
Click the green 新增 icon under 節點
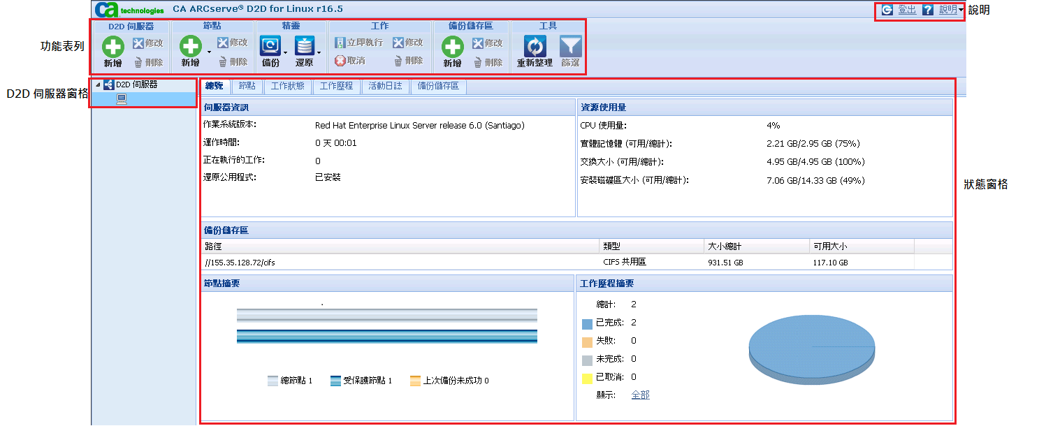pyautogui.click(x=191, y=47)
